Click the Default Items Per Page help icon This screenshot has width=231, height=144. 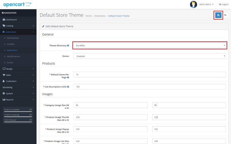tap(68, 77)
